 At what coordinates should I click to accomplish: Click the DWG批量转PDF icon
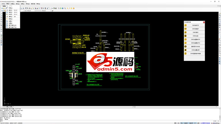pyautogui.click(x=186, y=39)
